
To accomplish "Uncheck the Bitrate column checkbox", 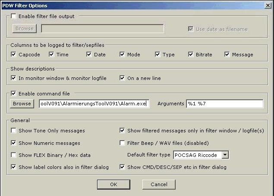I will [191, 55].
